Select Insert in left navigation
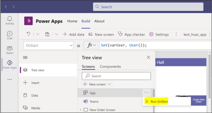The image size is (212, 113). 48,83
